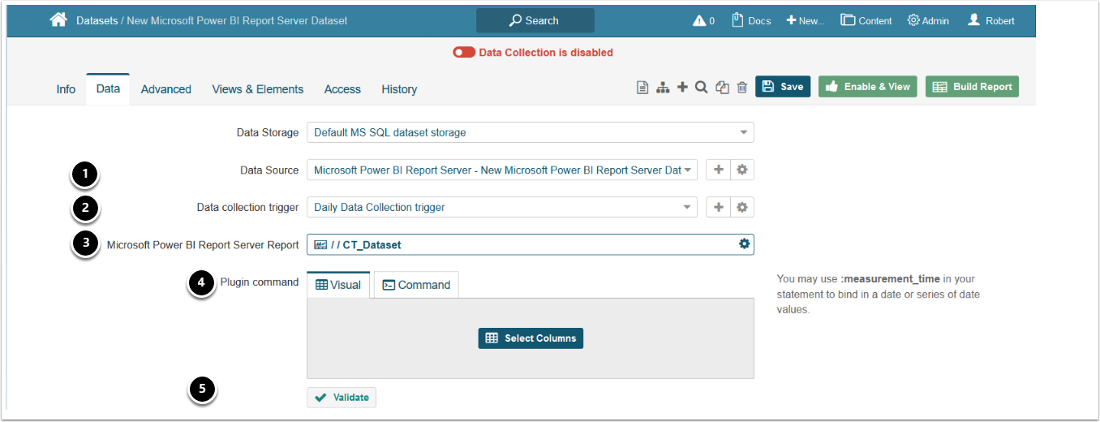Delete dataset with the trash icon
The image size is (1100, 422).
tap(741, 88)
